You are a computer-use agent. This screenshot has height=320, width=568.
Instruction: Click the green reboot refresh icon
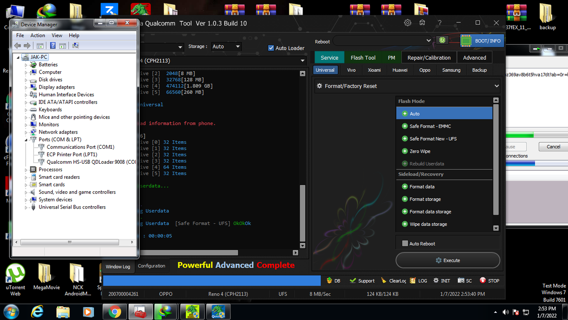(442, 40)
